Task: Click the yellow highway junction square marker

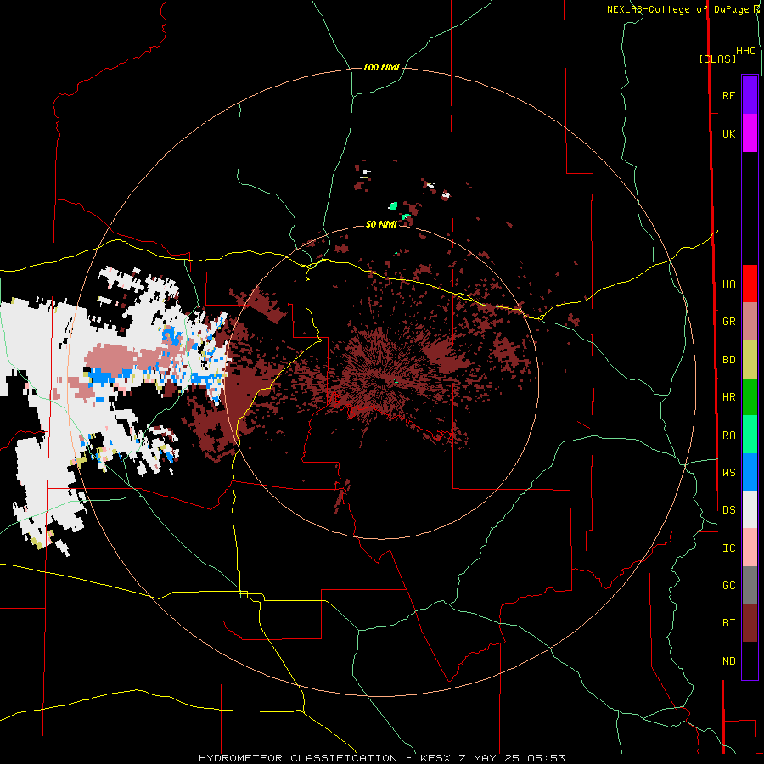Action: [243, 594]
